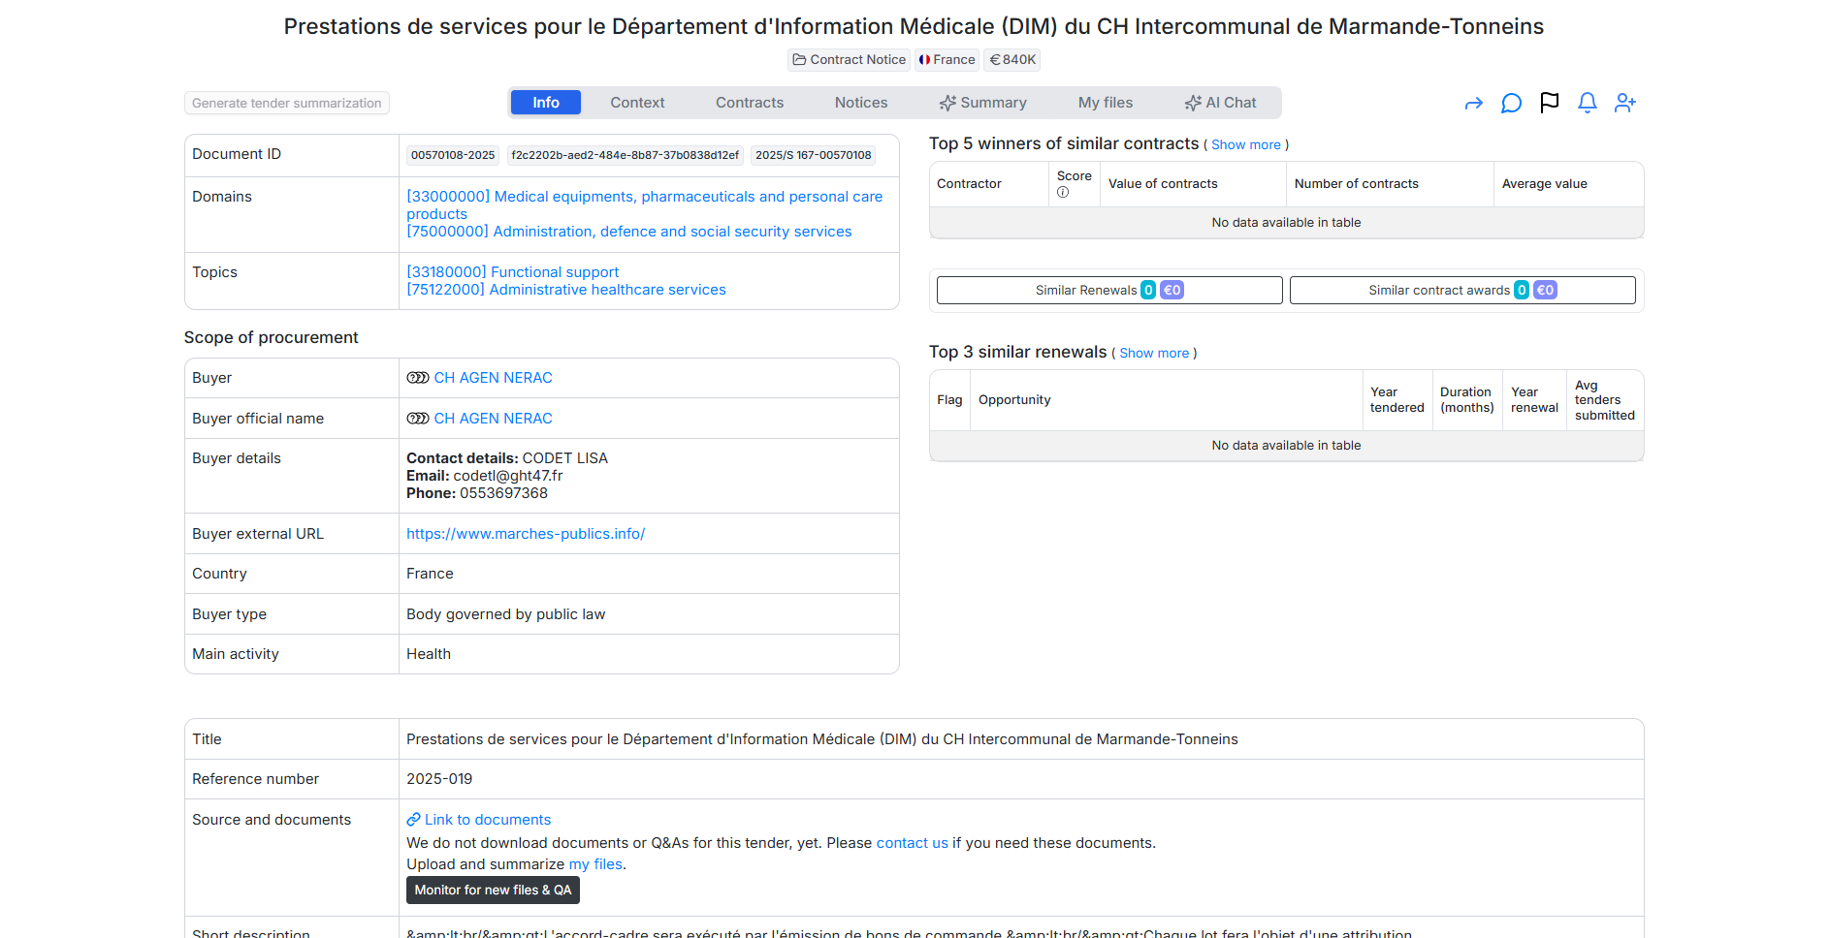Viewport: 1830px width, 938px height.
Task: Show more top winners of similar contracts
Action: [1246, 145]
